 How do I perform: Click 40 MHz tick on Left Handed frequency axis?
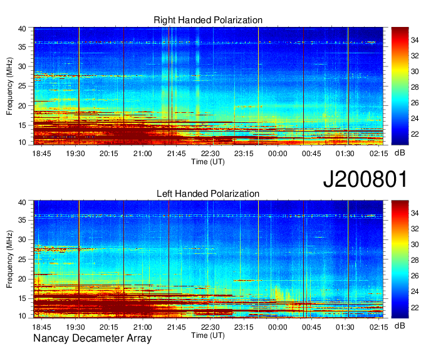[x=22, y=202]
